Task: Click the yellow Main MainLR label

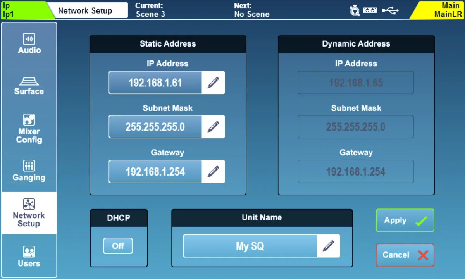Action: coord(439,10)
